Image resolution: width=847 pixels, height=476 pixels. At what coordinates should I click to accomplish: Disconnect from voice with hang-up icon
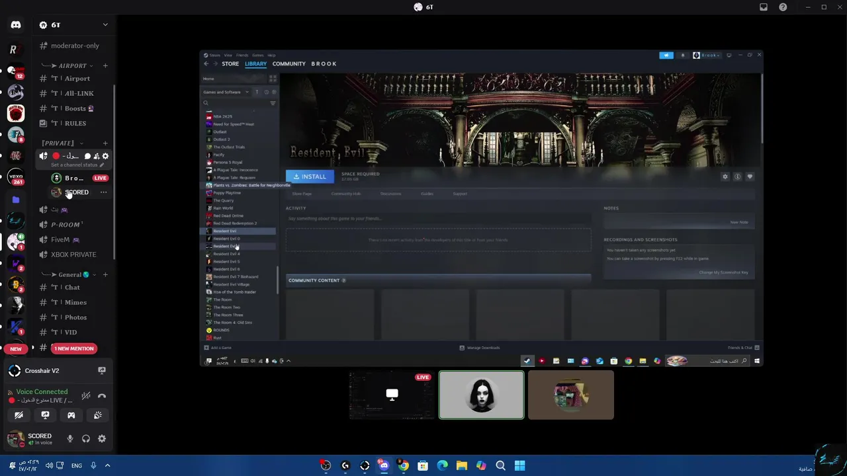pyautogui.click(x=102, y=396)
